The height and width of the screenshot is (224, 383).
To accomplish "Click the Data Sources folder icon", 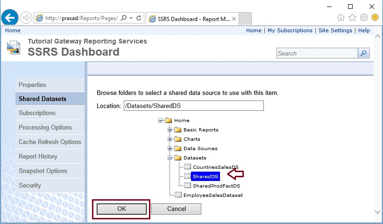I will pos(178,148).
